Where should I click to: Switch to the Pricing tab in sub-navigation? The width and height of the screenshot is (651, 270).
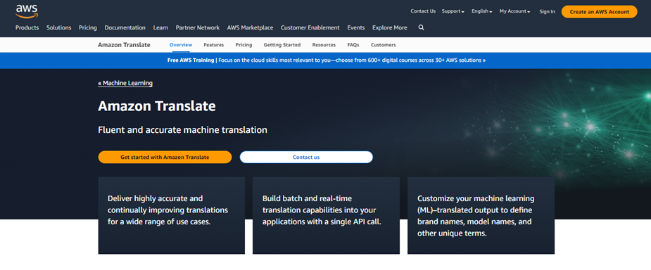point(244,45)
